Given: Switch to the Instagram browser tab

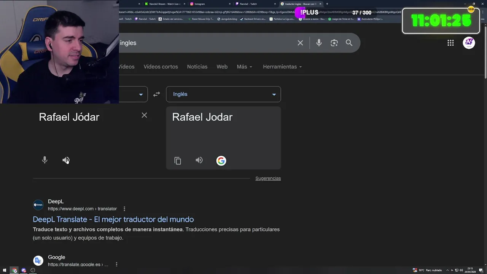Looking at the screenshot, I should [x=211, y=4].
